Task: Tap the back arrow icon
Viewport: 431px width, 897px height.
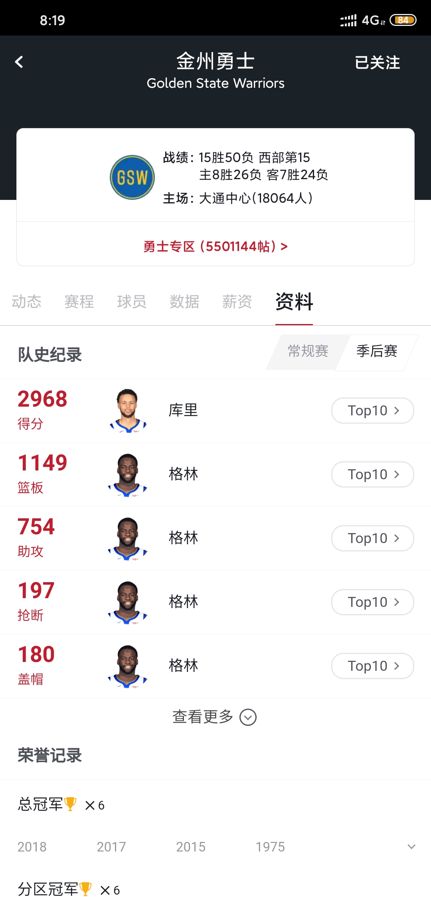Action: pyautogui.click(x=19, y=62)
